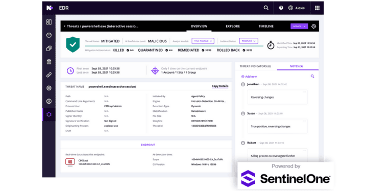Open the dashboard layout sidebar icon
366x191 pixels.
tap(49, 22)
